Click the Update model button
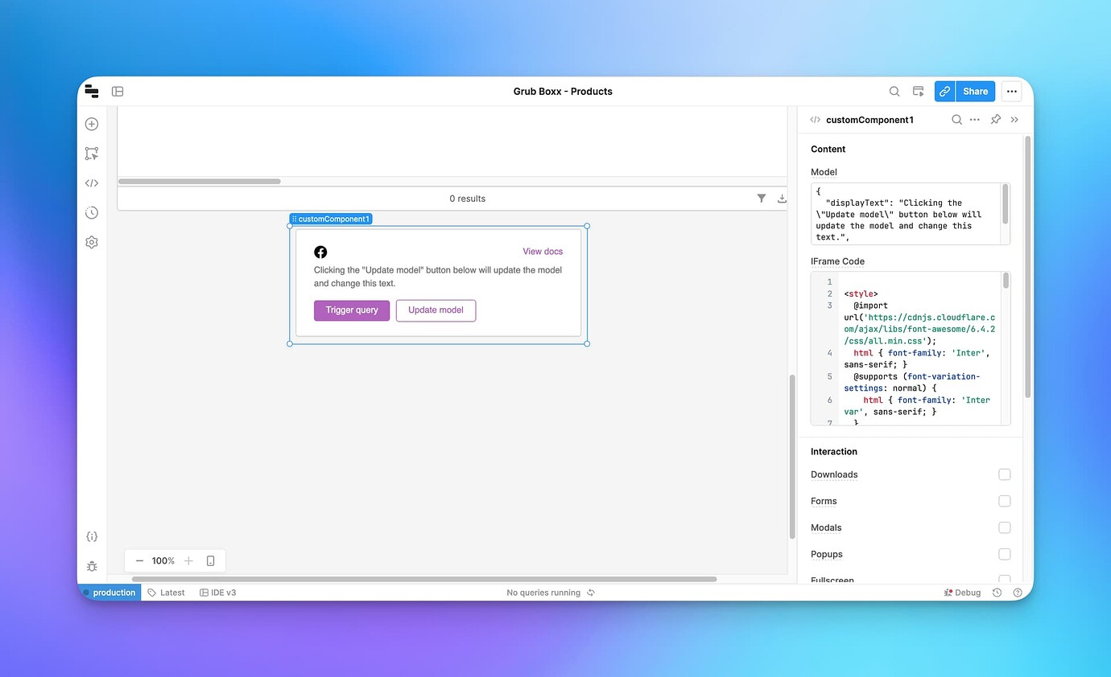Viewport: 1111px width, 677px height. [x=436, y=310]
